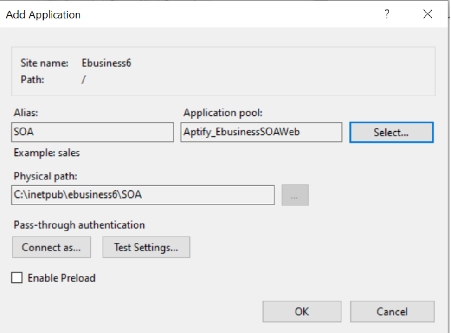
Task: Click the Enable Preload label text
Action: pos(62,278)
